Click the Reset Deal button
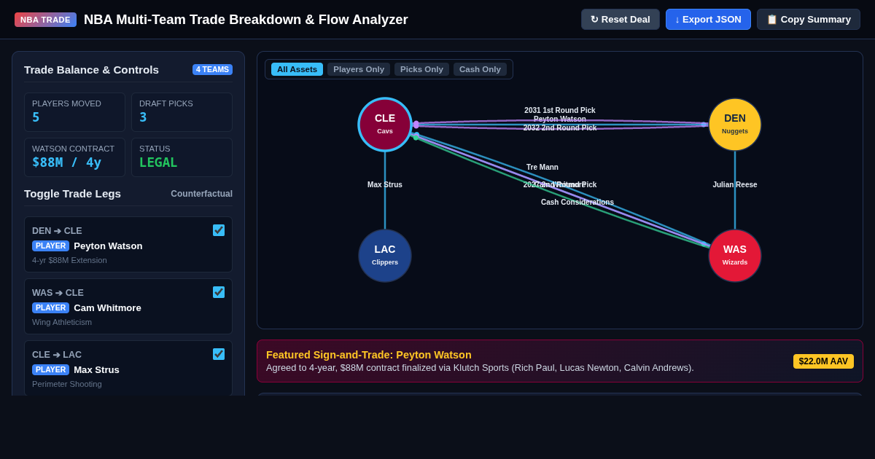 [x=621, y=20]
